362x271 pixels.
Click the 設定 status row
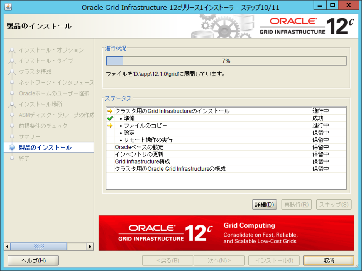click(226, 133)
